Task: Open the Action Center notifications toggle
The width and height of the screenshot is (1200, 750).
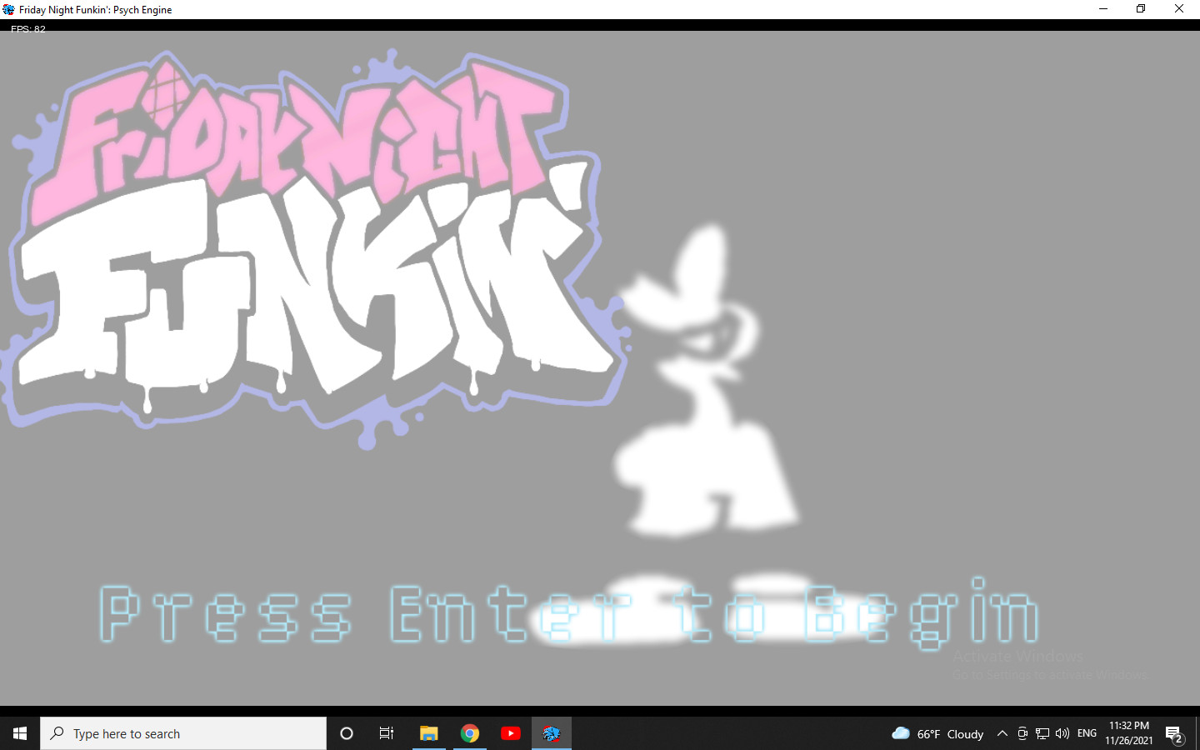Action: 1177,733
